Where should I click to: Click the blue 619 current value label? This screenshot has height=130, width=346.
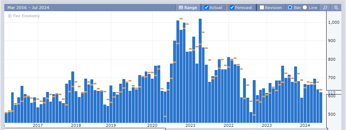(x=332, y=92)
